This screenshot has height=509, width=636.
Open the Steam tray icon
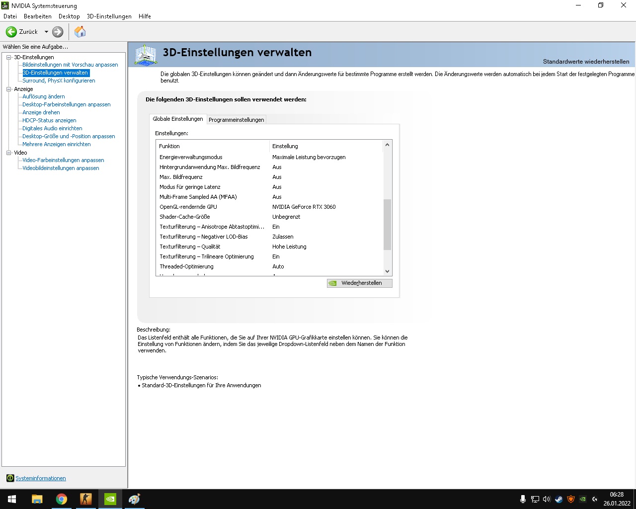[558, 499]
